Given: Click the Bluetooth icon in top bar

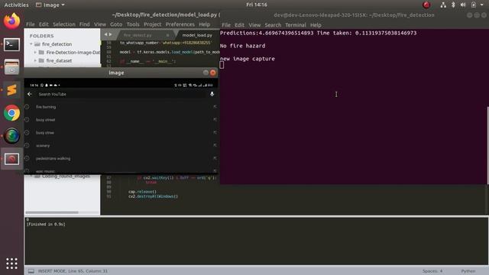Looking at the screenshot, I should pyautogui.click(x=453, y=5).
